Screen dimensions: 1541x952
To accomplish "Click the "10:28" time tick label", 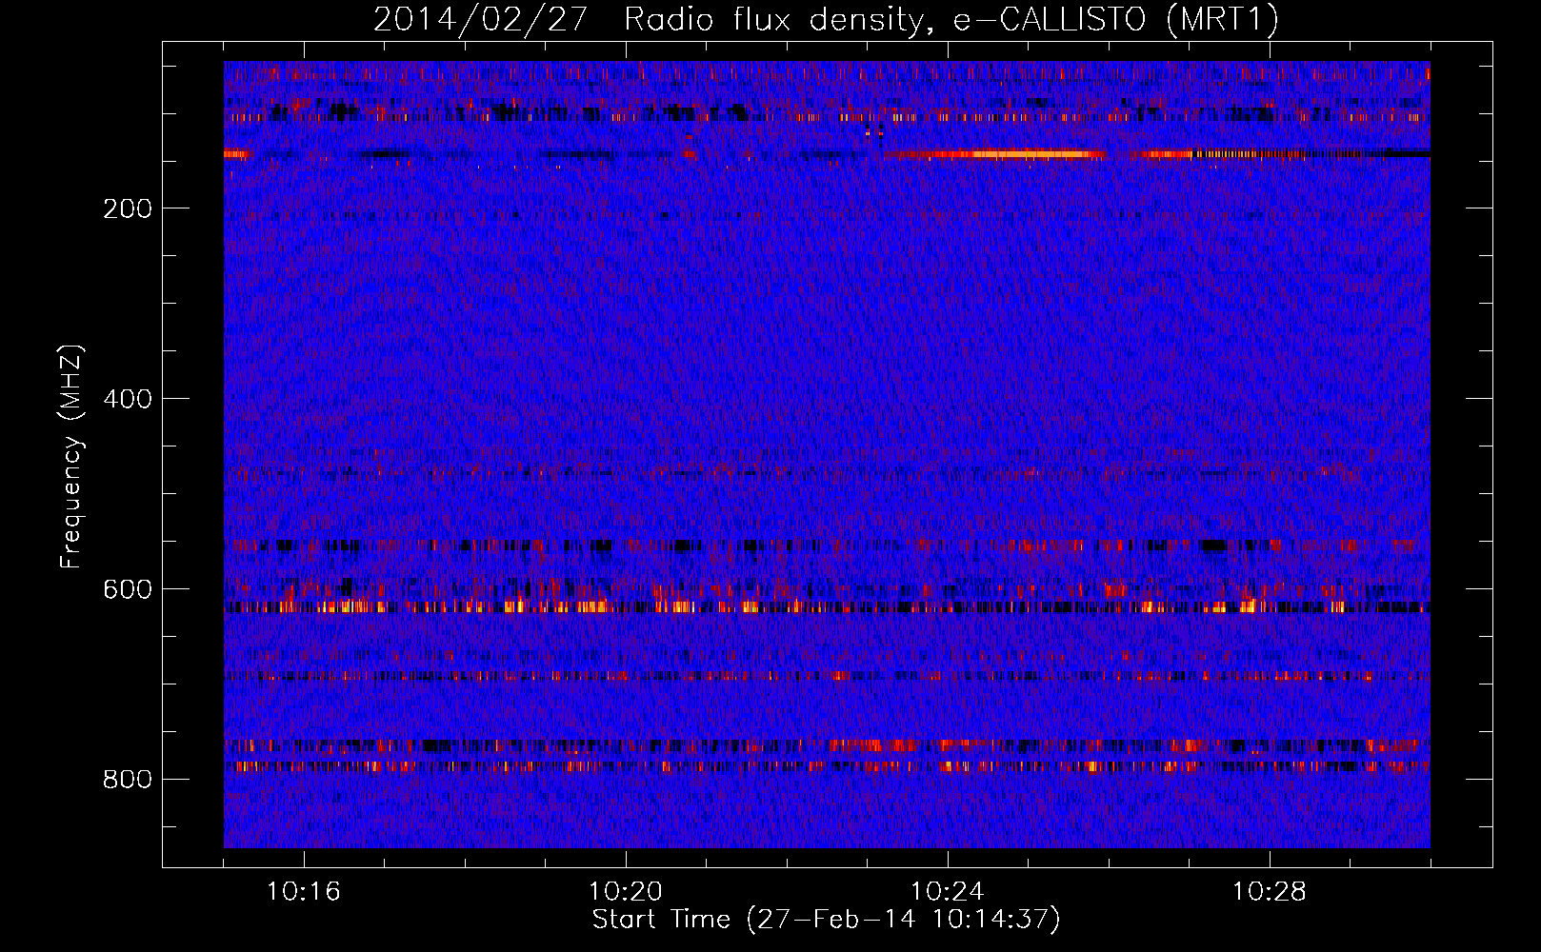I will click(1269, 892).
